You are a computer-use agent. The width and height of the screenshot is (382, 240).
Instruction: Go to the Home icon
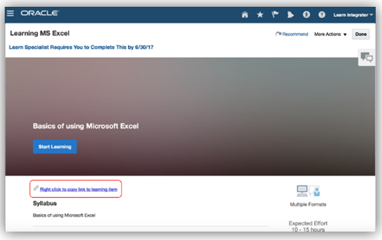[x=244, y=15]
